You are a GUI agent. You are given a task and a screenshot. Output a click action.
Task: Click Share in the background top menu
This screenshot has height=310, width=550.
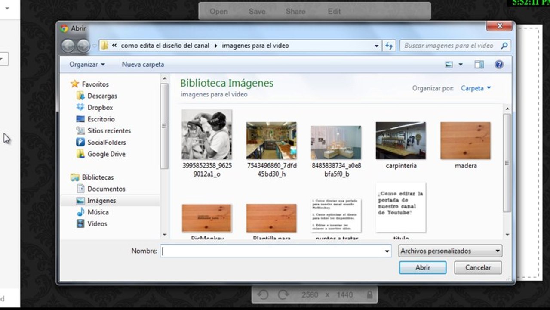point(295,12)
